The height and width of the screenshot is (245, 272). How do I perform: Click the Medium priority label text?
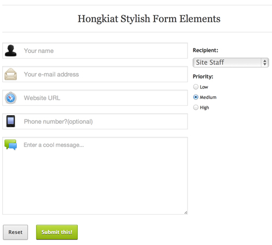(x=208, y=97)
